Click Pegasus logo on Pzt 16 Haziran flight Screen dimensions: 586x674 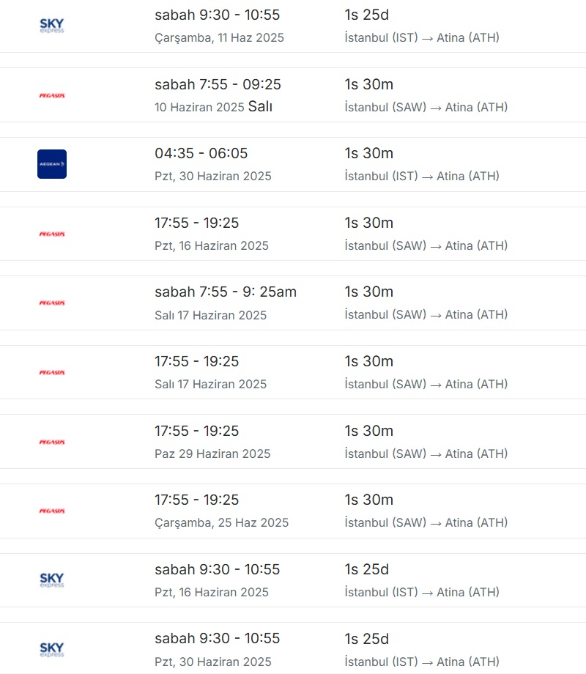tap(52, 234)
